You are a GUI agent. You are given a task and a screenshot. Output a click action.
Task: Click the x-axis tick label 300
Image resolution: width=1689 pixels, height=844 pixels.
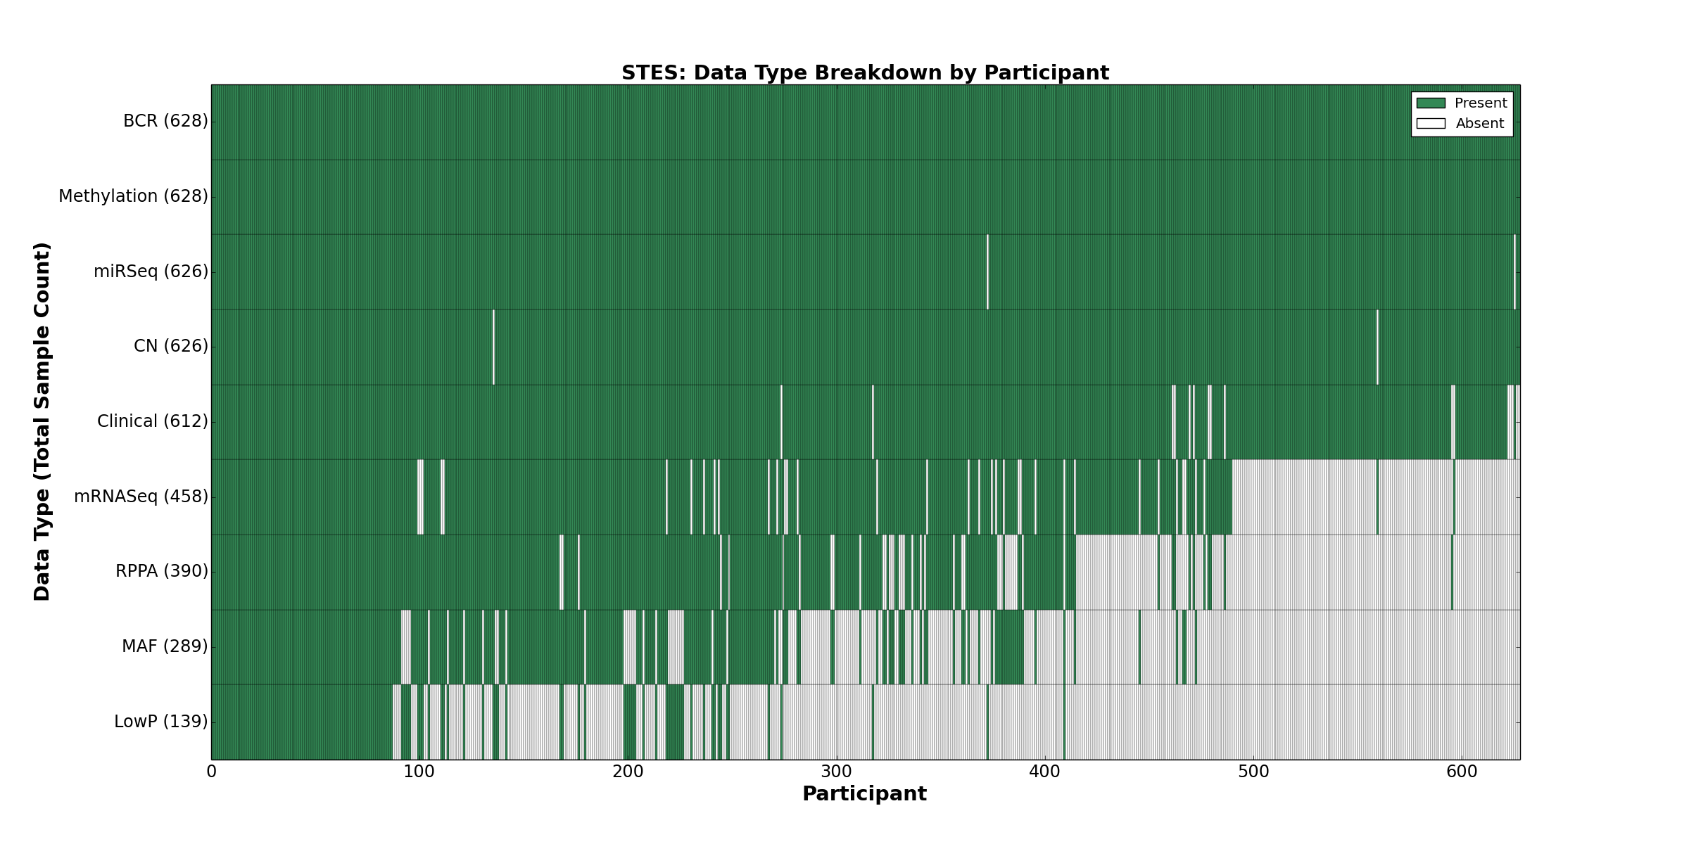(836, 772)
